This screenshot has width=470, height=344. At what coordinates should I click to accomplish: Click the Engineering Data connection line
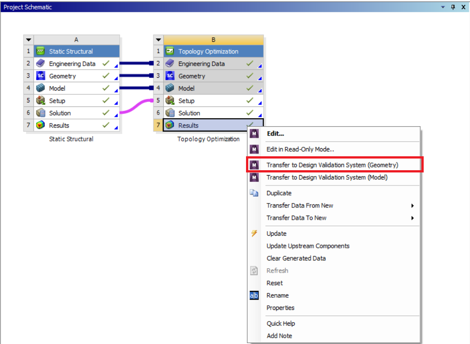coord(136,63)
